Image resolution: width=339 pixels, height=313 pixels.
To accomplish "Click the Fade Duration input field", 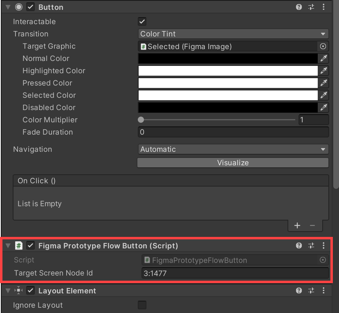I will [x=233, y=132].
